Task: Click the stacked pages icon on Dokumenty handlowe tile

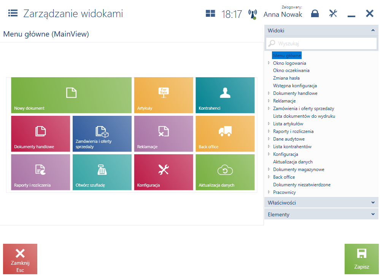Action: pyautogui.click(x=40, y=131)
